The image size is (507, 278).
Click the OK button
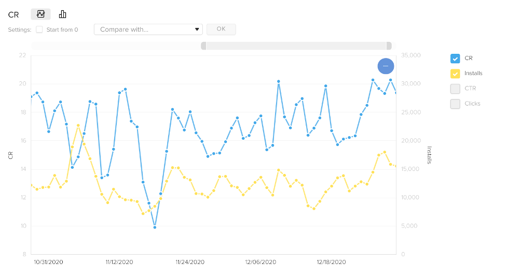point(221,29)
